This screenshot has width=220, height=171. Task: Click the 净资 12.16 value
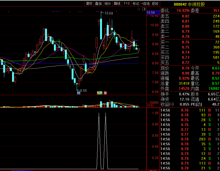pos(185,99)
